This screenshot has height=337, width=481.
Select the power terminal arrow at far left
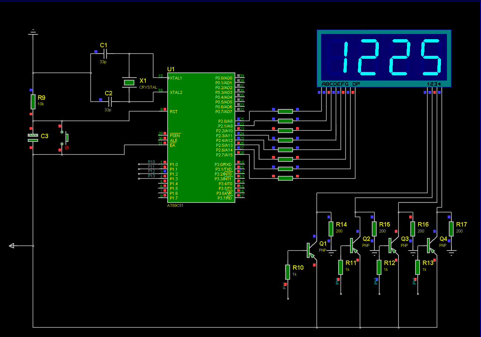(12, 246)
